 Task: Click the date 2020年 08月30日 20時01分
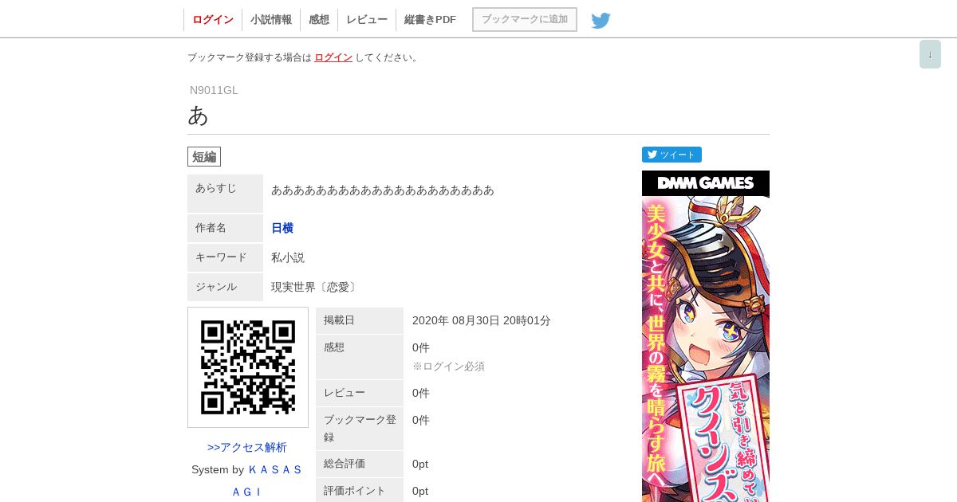tap(482, 320)
